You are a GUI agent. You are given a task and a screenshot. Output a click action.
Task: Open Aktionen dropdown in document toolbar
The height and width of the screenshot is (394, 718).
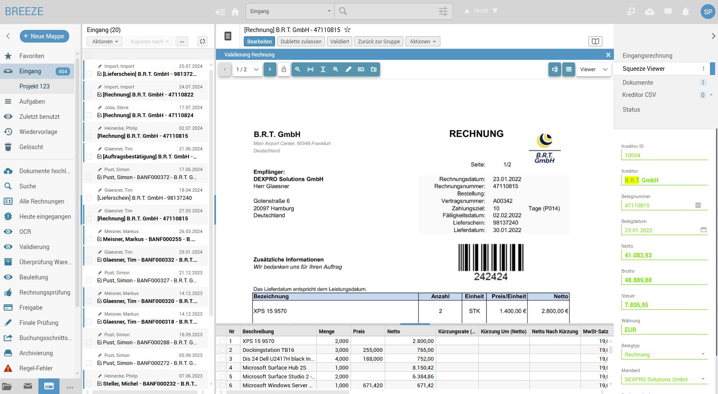pyautogui.click(x=422, y=41)
